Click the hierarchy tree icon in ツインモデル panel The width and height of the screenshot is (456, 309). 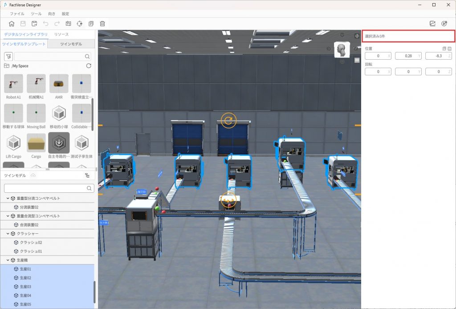click(87, 176)
